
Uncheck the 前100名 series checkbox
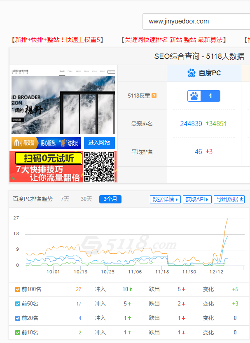coord(18,289)
